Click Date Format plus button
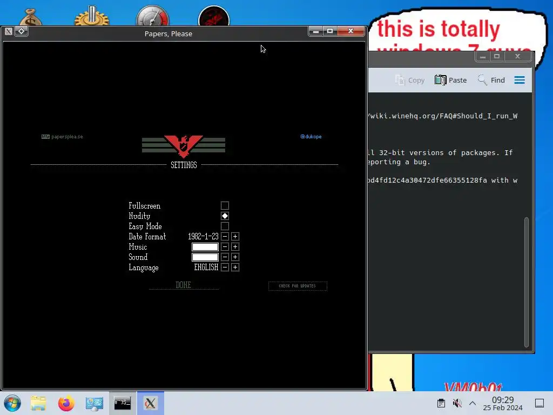Viewport: 553px width, 415px height. (x=235, y=237)
